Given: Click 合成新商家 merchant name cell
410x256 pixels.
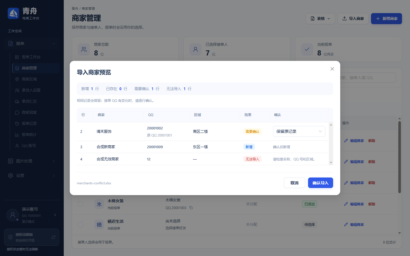Looking at the screenshot, I should (x=106, y=147).
